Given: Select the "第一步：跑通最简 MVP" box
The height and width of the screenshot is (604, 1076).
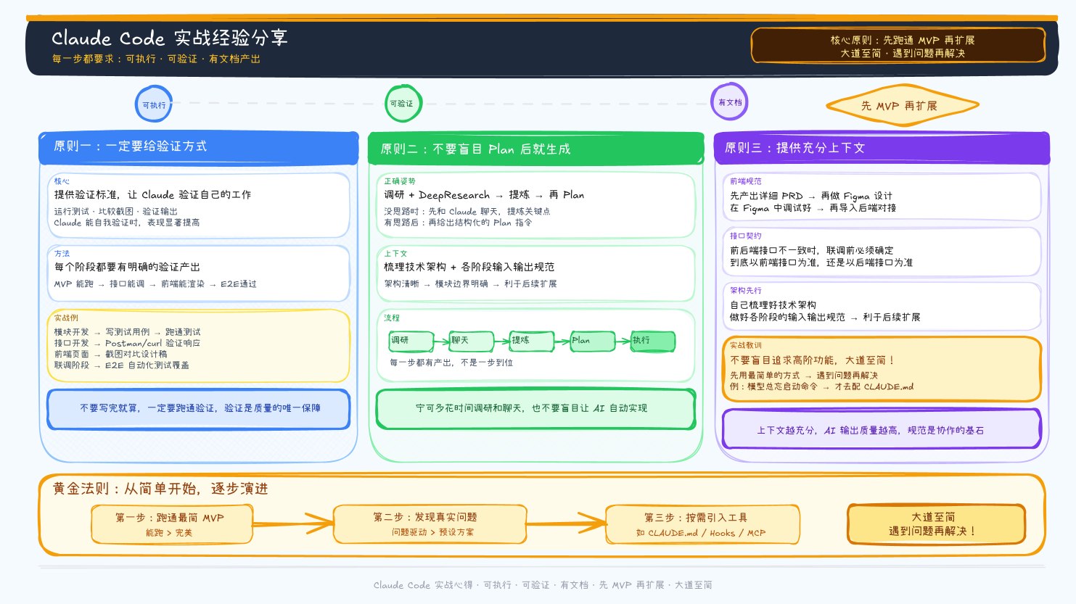Looking at the screenshot, I should point(171,524).
